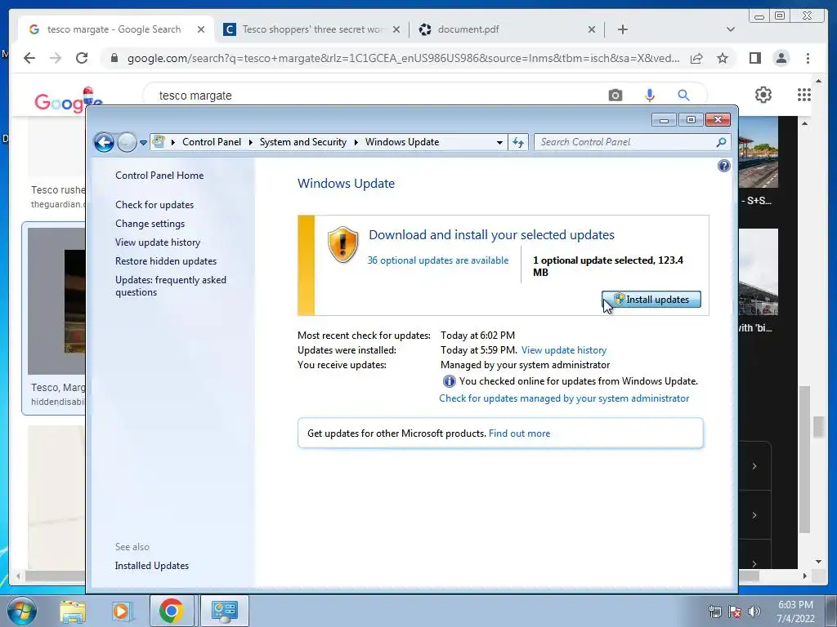The width and height of the screenshot is (837, 627).
Task: Open Change settings link
Action: pos(150,224)
